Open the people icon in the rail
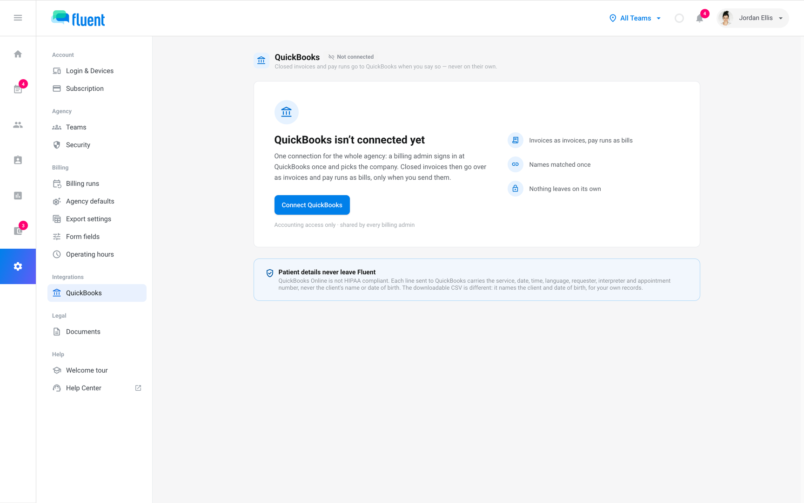The height and width of the screenshot is (503, 804). pyautogui.click(x=18, y=125)
